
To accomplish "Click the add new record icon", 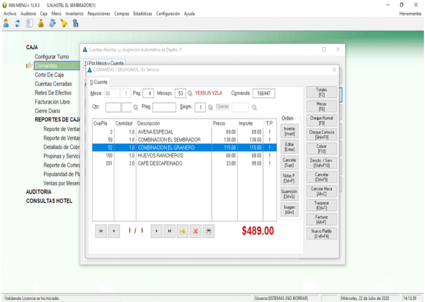I will click(182, 232).
